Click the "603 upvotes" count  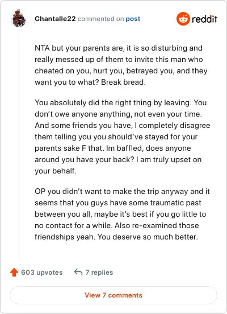42,272
